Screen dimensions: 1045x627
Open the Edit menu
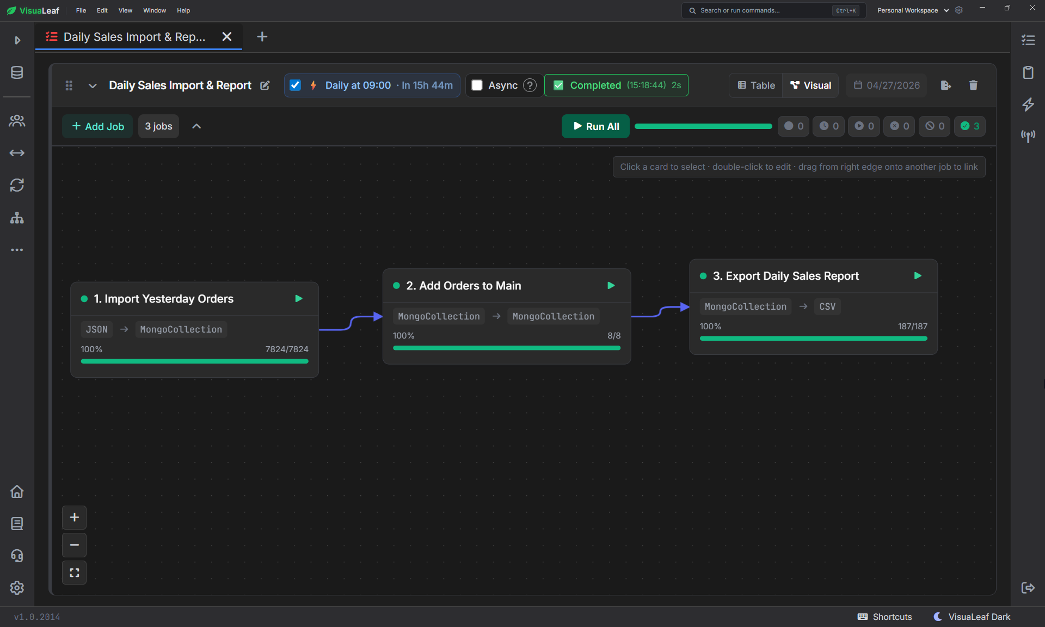pyautogui.click(x=102, y=10)
